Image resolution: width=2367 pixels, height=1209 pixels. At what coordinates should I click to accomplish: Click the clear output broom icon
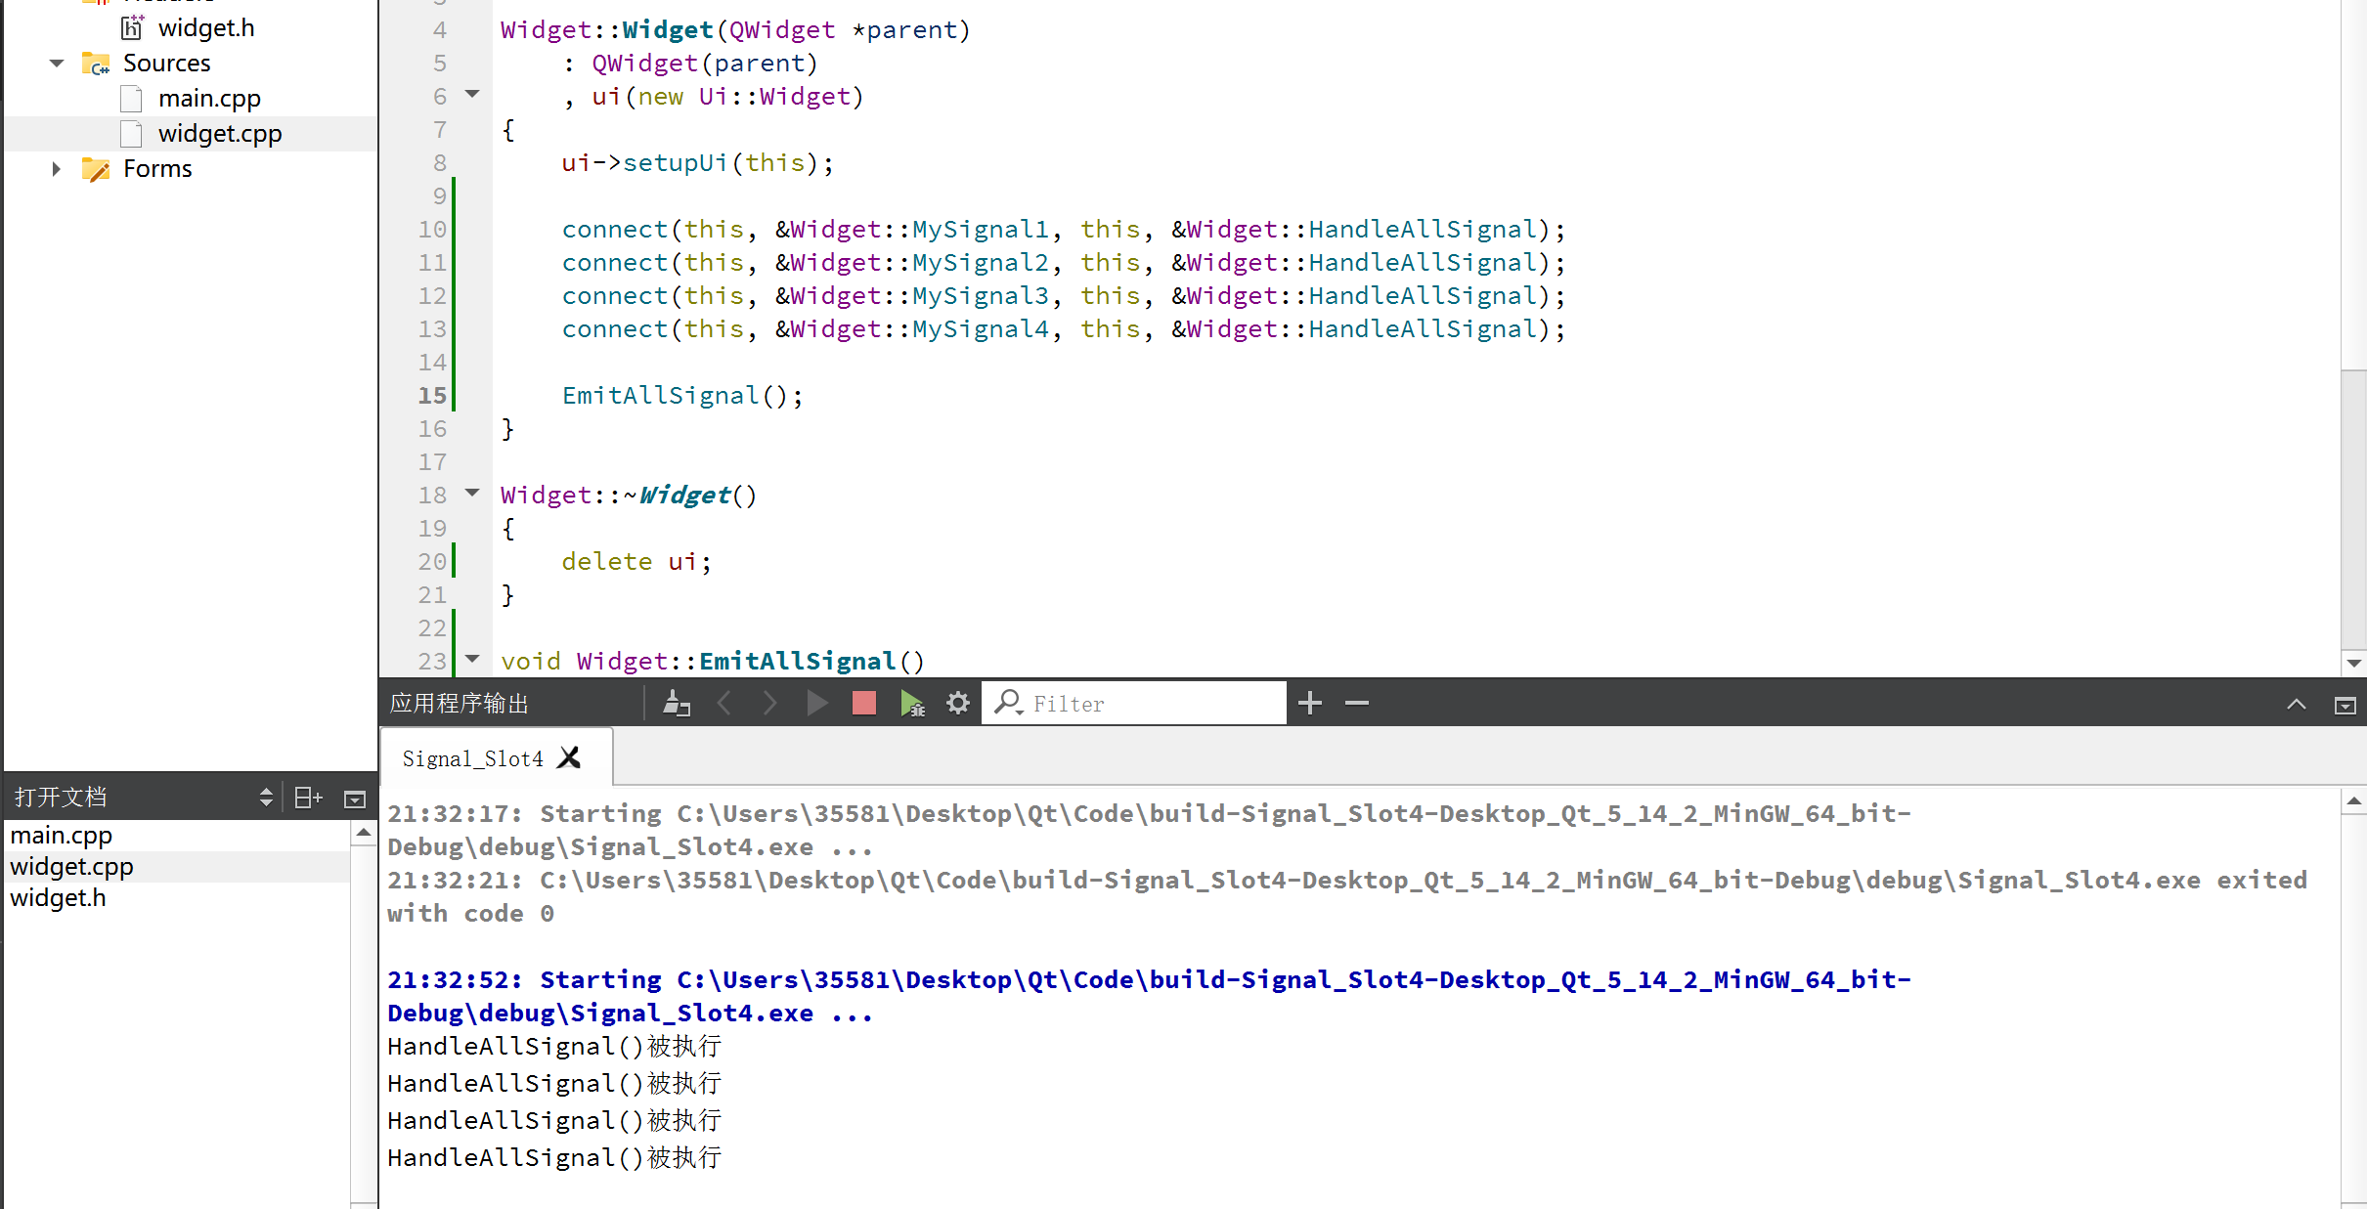click(677, 703)
